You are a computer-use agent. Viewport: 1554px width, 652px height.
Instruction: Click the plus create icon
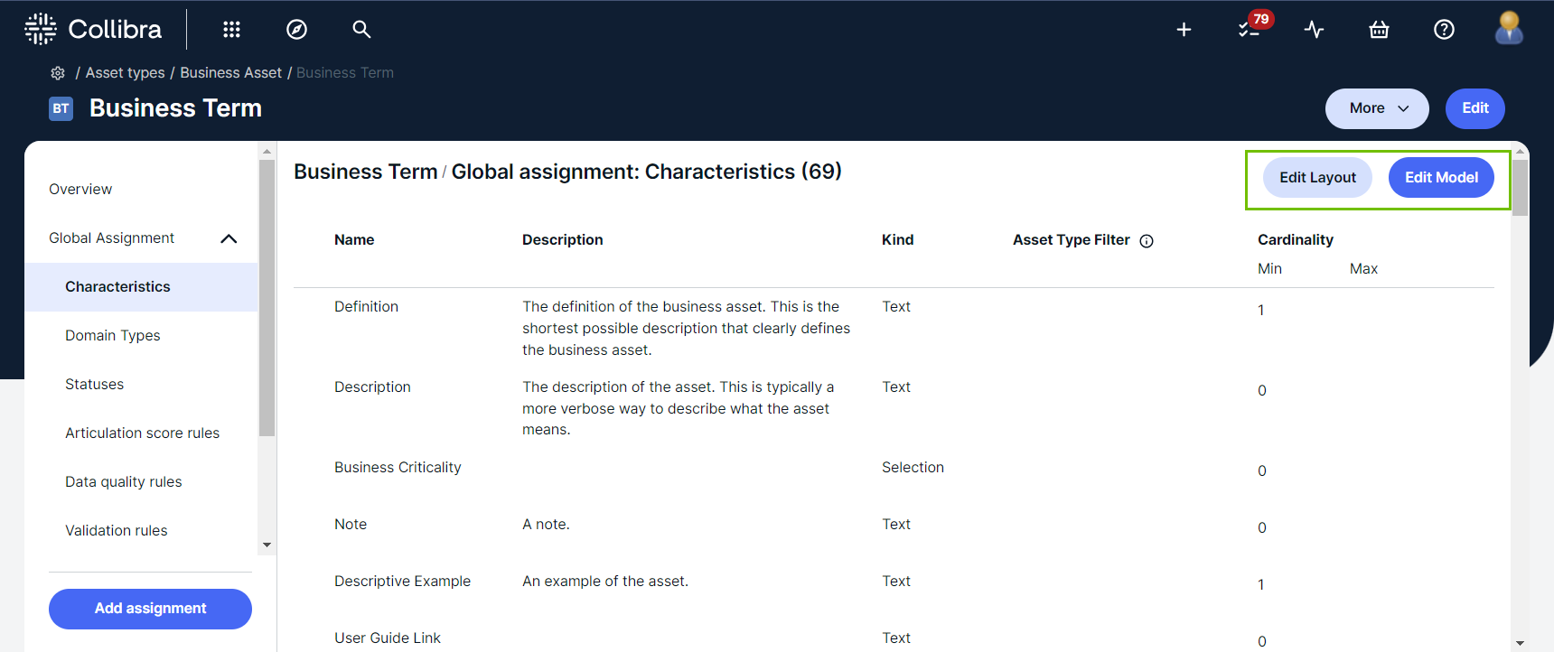[1184, 30]
